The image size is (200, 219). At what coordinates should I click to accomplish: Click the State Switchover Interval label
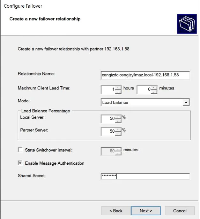pyautogui.click(x=48, y=150)
